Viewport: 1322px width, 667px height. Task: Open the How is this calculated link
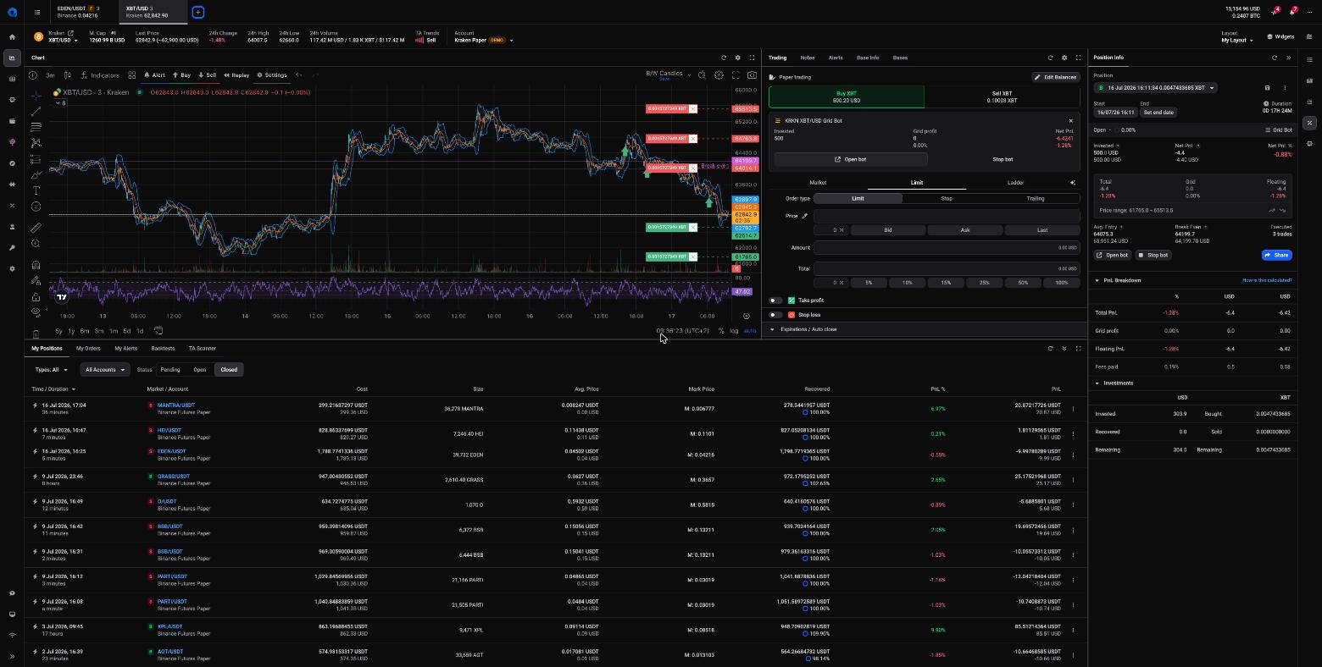pyautogui.click(x=1267, y=280)
